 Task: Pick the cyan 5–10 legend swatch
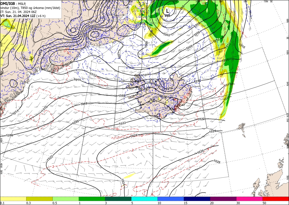pos(144,199)
